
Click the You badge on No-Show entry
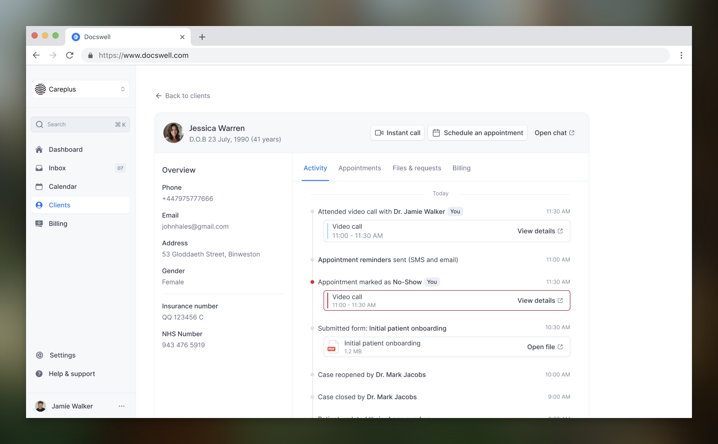tap(432, 282)
